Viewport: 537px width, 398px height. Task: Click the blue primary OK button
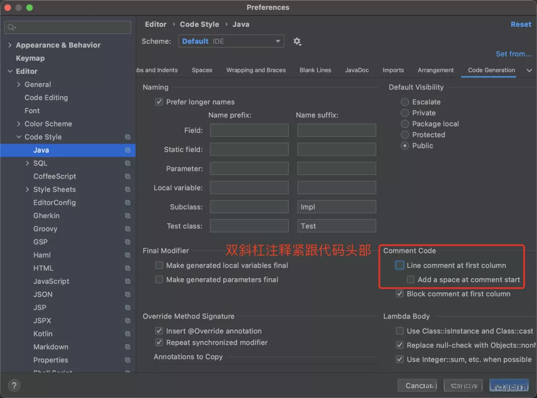click(x=509, y=386)
